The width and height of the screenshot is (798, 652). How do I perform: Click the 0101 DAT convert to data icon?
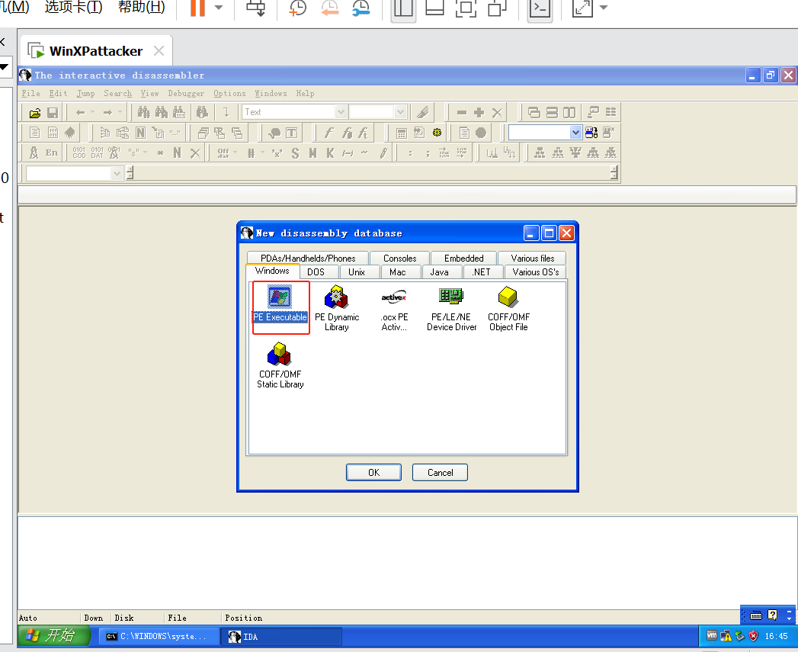click(98, 153)
